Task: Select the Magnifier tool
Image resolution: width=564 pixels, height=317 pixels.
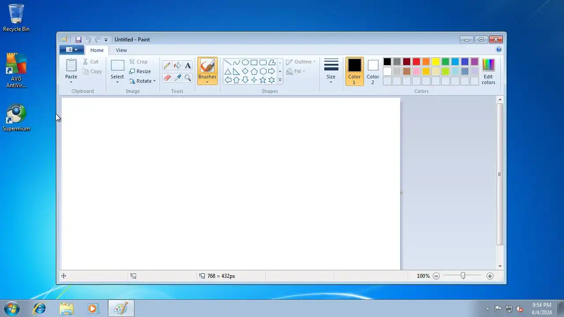Action: 188,78
